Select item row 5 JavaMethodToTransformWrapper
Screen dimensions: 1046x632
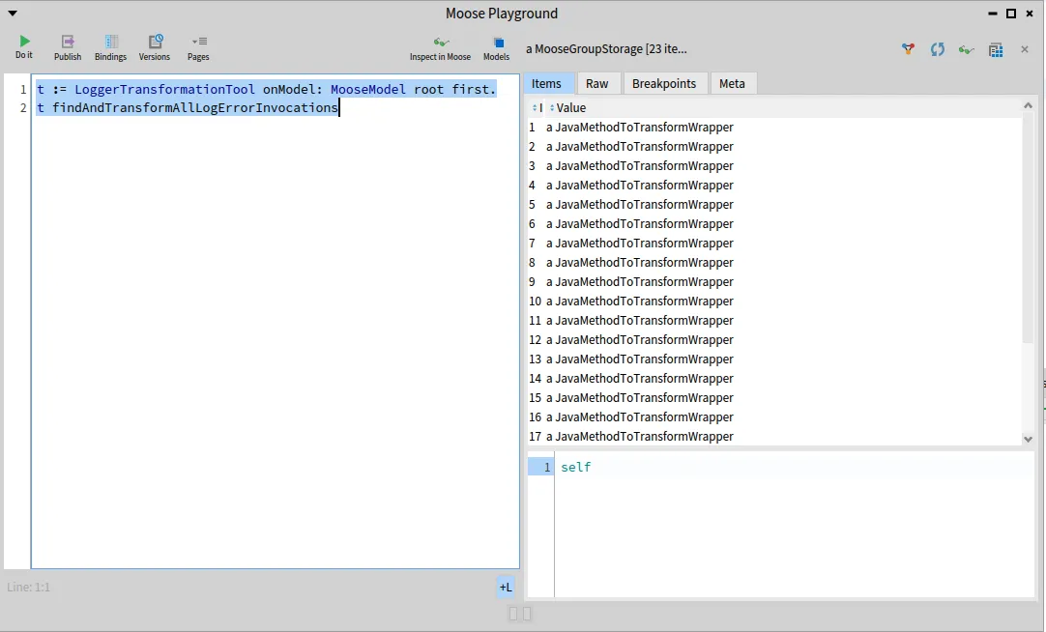pyautogui.click(x=774, y=205)
